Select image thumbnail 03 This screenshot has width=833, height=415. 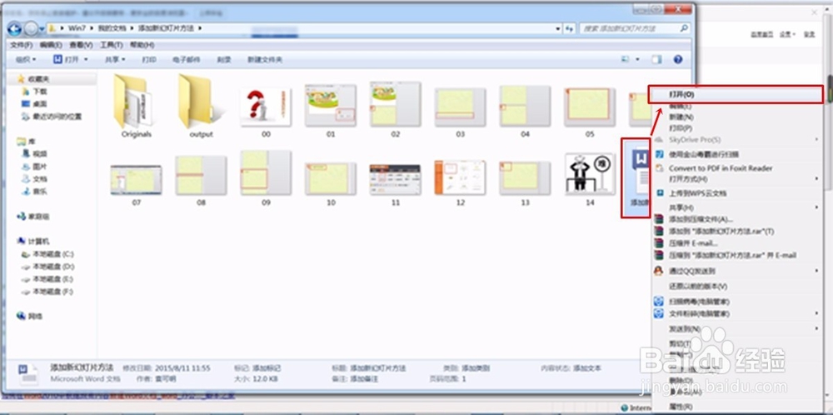click(460, 107)
